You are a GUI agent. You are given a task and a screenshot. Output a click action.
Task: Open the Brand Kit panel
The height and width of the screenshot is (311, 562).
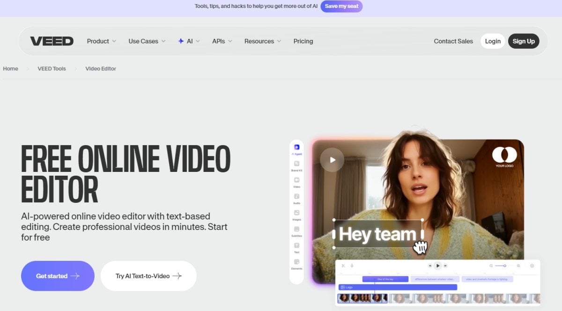pos(296,164)
